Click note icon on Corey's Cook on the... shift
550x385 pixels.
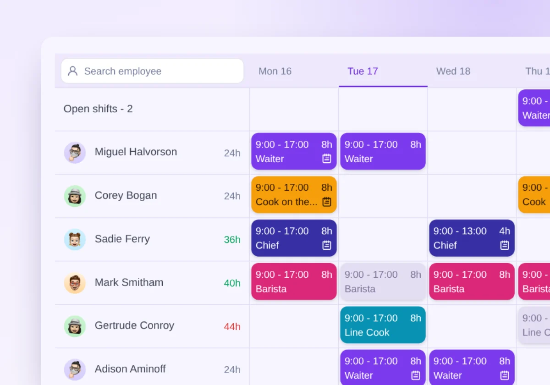[327, 202]
